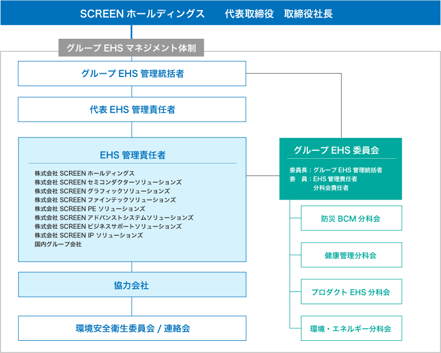Click 株式会社 SCREEN セミコンダクターソリューションズ line
The image size is (441, 353).
[x=108, y=182]
